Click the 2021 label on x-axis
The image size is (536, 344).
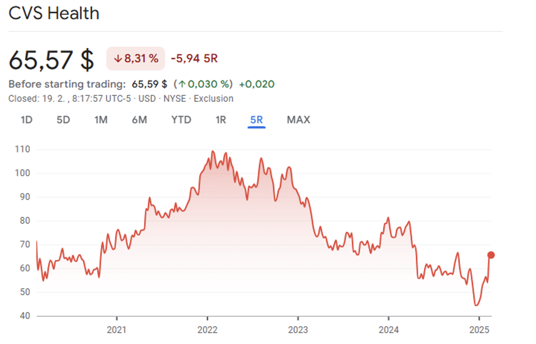point(117,331)
